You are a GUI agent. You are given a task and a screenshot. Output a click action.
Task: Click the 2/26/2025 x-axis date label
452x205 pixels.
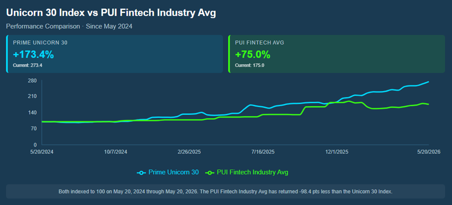tap(190, 152)
